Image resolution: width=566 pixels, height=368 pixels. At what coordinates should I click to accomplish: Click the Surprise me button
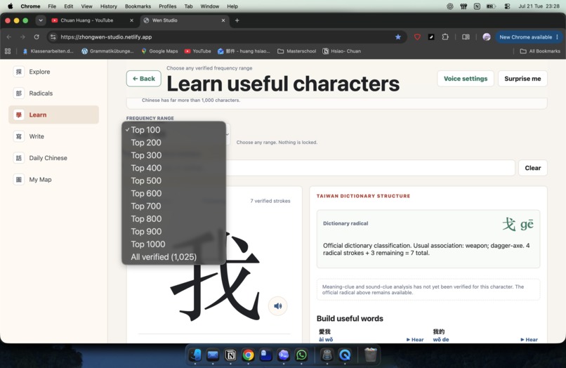click(522, 79)
